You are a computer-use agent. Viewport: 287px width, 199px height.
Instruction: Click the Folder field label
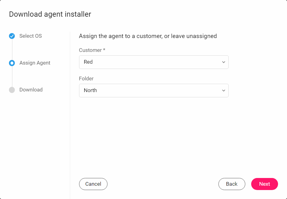[86, 78]
